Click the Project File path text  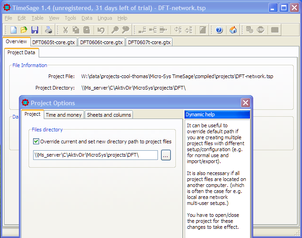click(177, 76)
